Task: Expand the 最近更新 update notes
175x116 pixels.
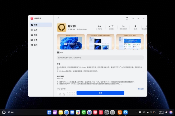Action: click(x=143, y=84)
